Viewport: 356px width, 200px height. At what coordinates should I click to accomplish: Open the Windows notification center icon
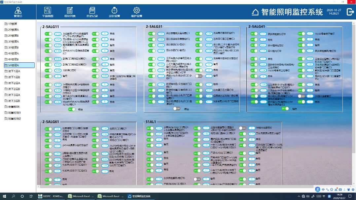tap(350, 196)
